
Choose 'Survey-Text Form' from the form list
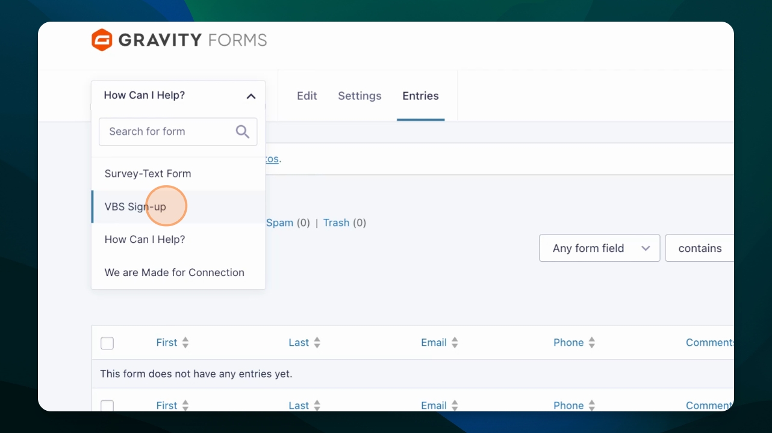click(178, 174)
